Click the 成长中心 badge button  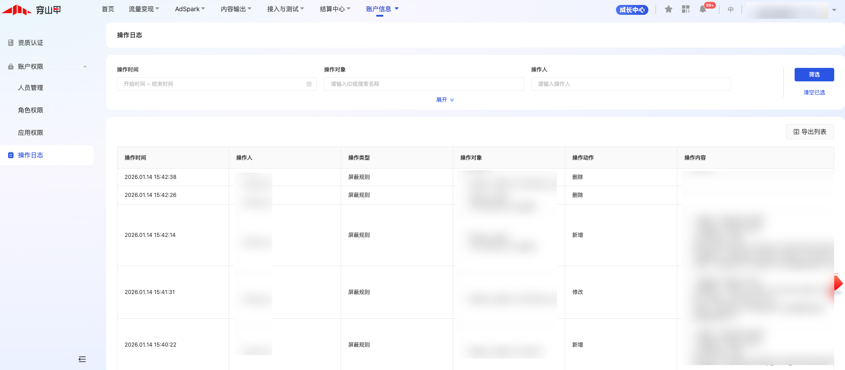click(x=632, y=10)
